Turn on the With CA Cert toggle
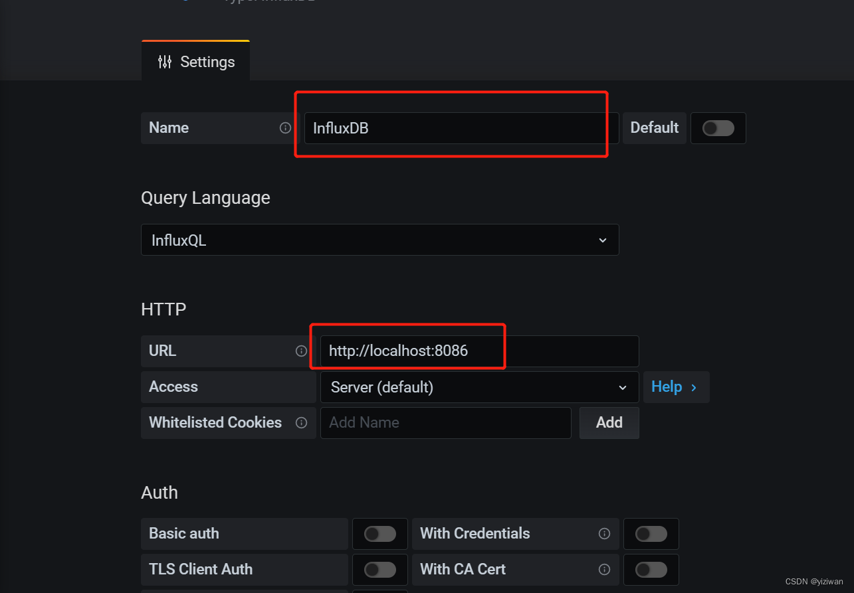Screen dimensions: 854x593 (x=651, y=569)
